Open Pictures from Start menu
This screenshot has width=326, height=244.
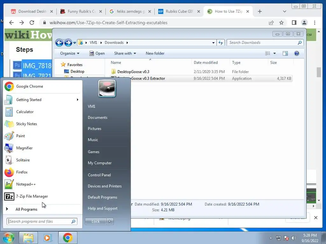[x=94, y=129]
